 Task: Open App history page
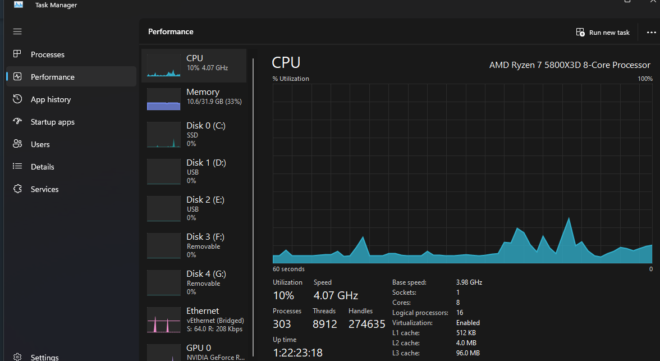click(x=71, y=99)
